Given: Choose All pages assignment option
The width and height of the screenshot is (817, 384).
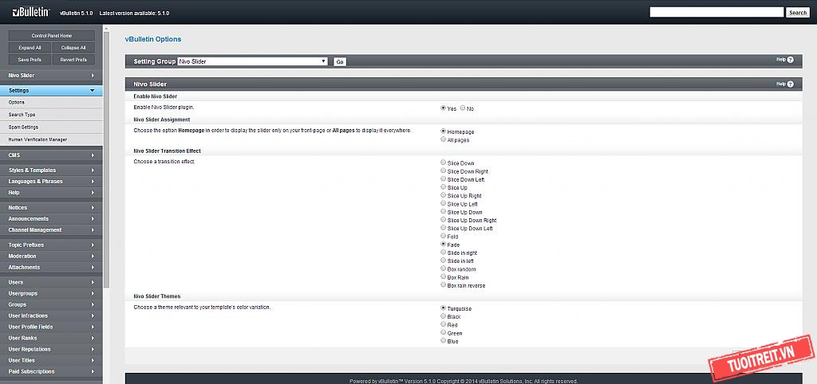Looking at the screenshot, I should [x=444, y=139].
